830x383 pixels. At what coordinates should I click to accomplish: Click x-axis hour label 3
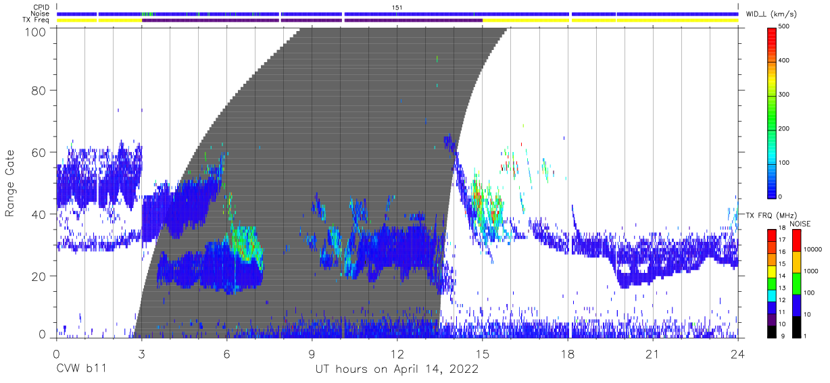[141, 353]
